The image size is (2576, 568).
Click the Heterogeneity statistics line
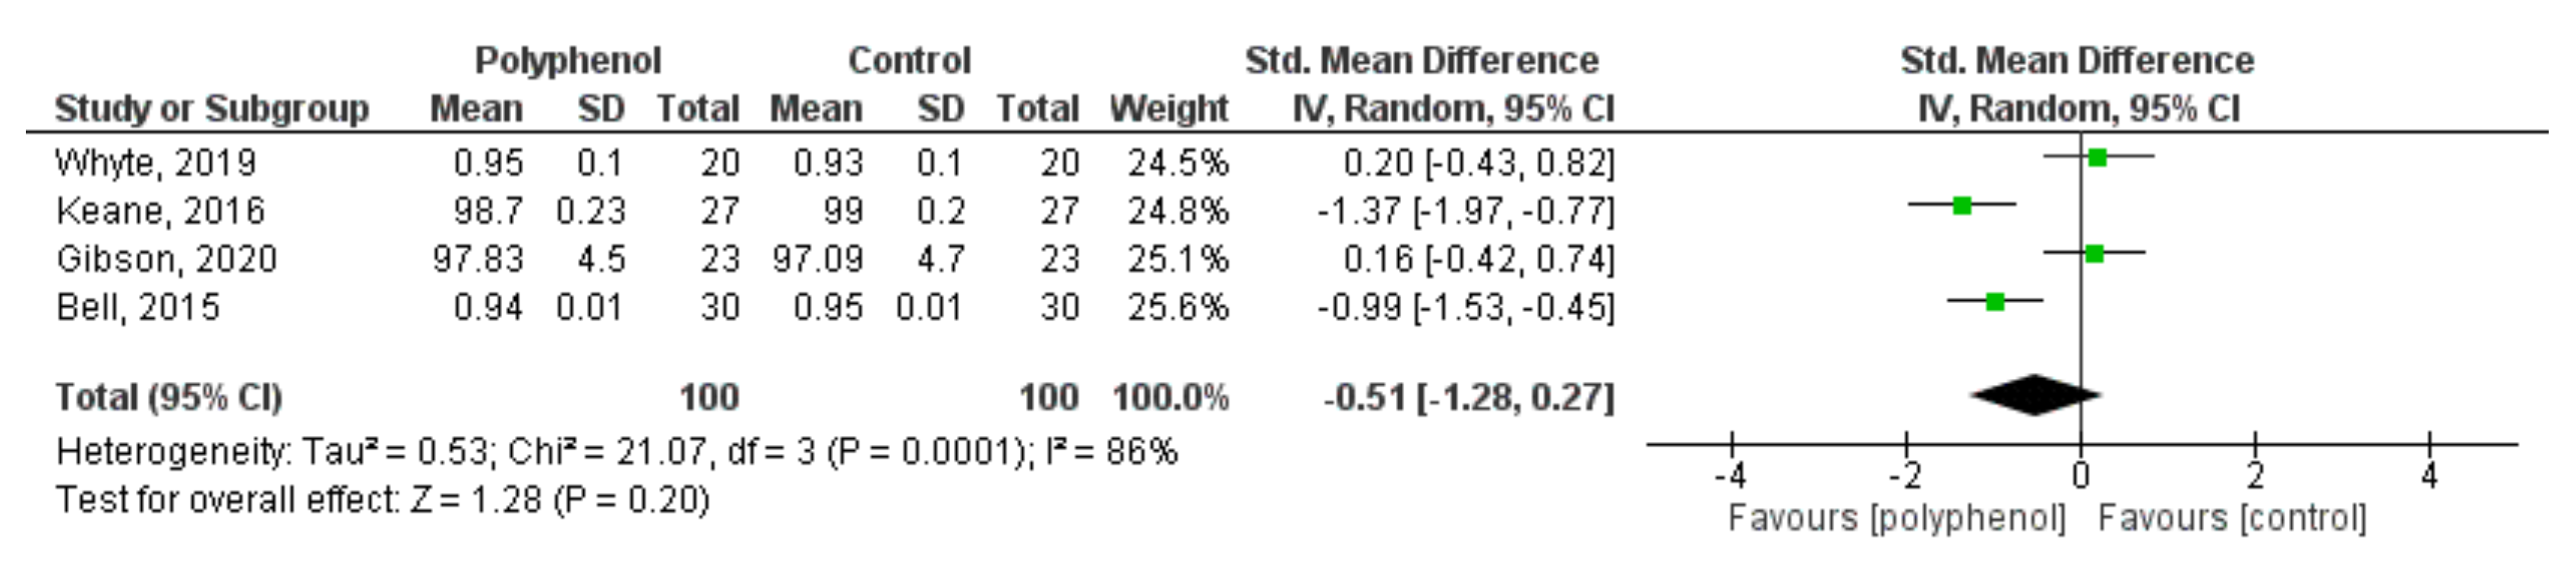tap(616, 452)
